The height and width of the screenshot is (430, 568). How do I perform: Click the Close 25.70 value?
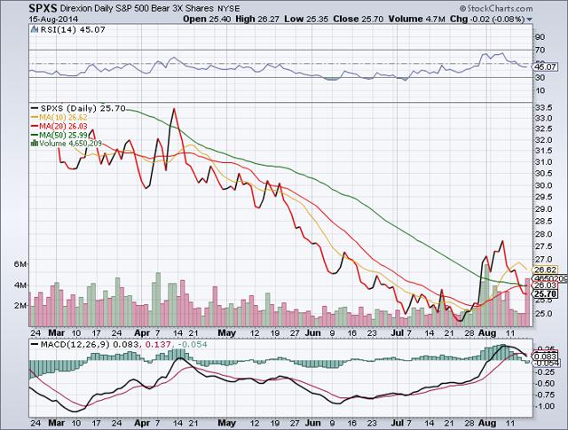[358, 20]
